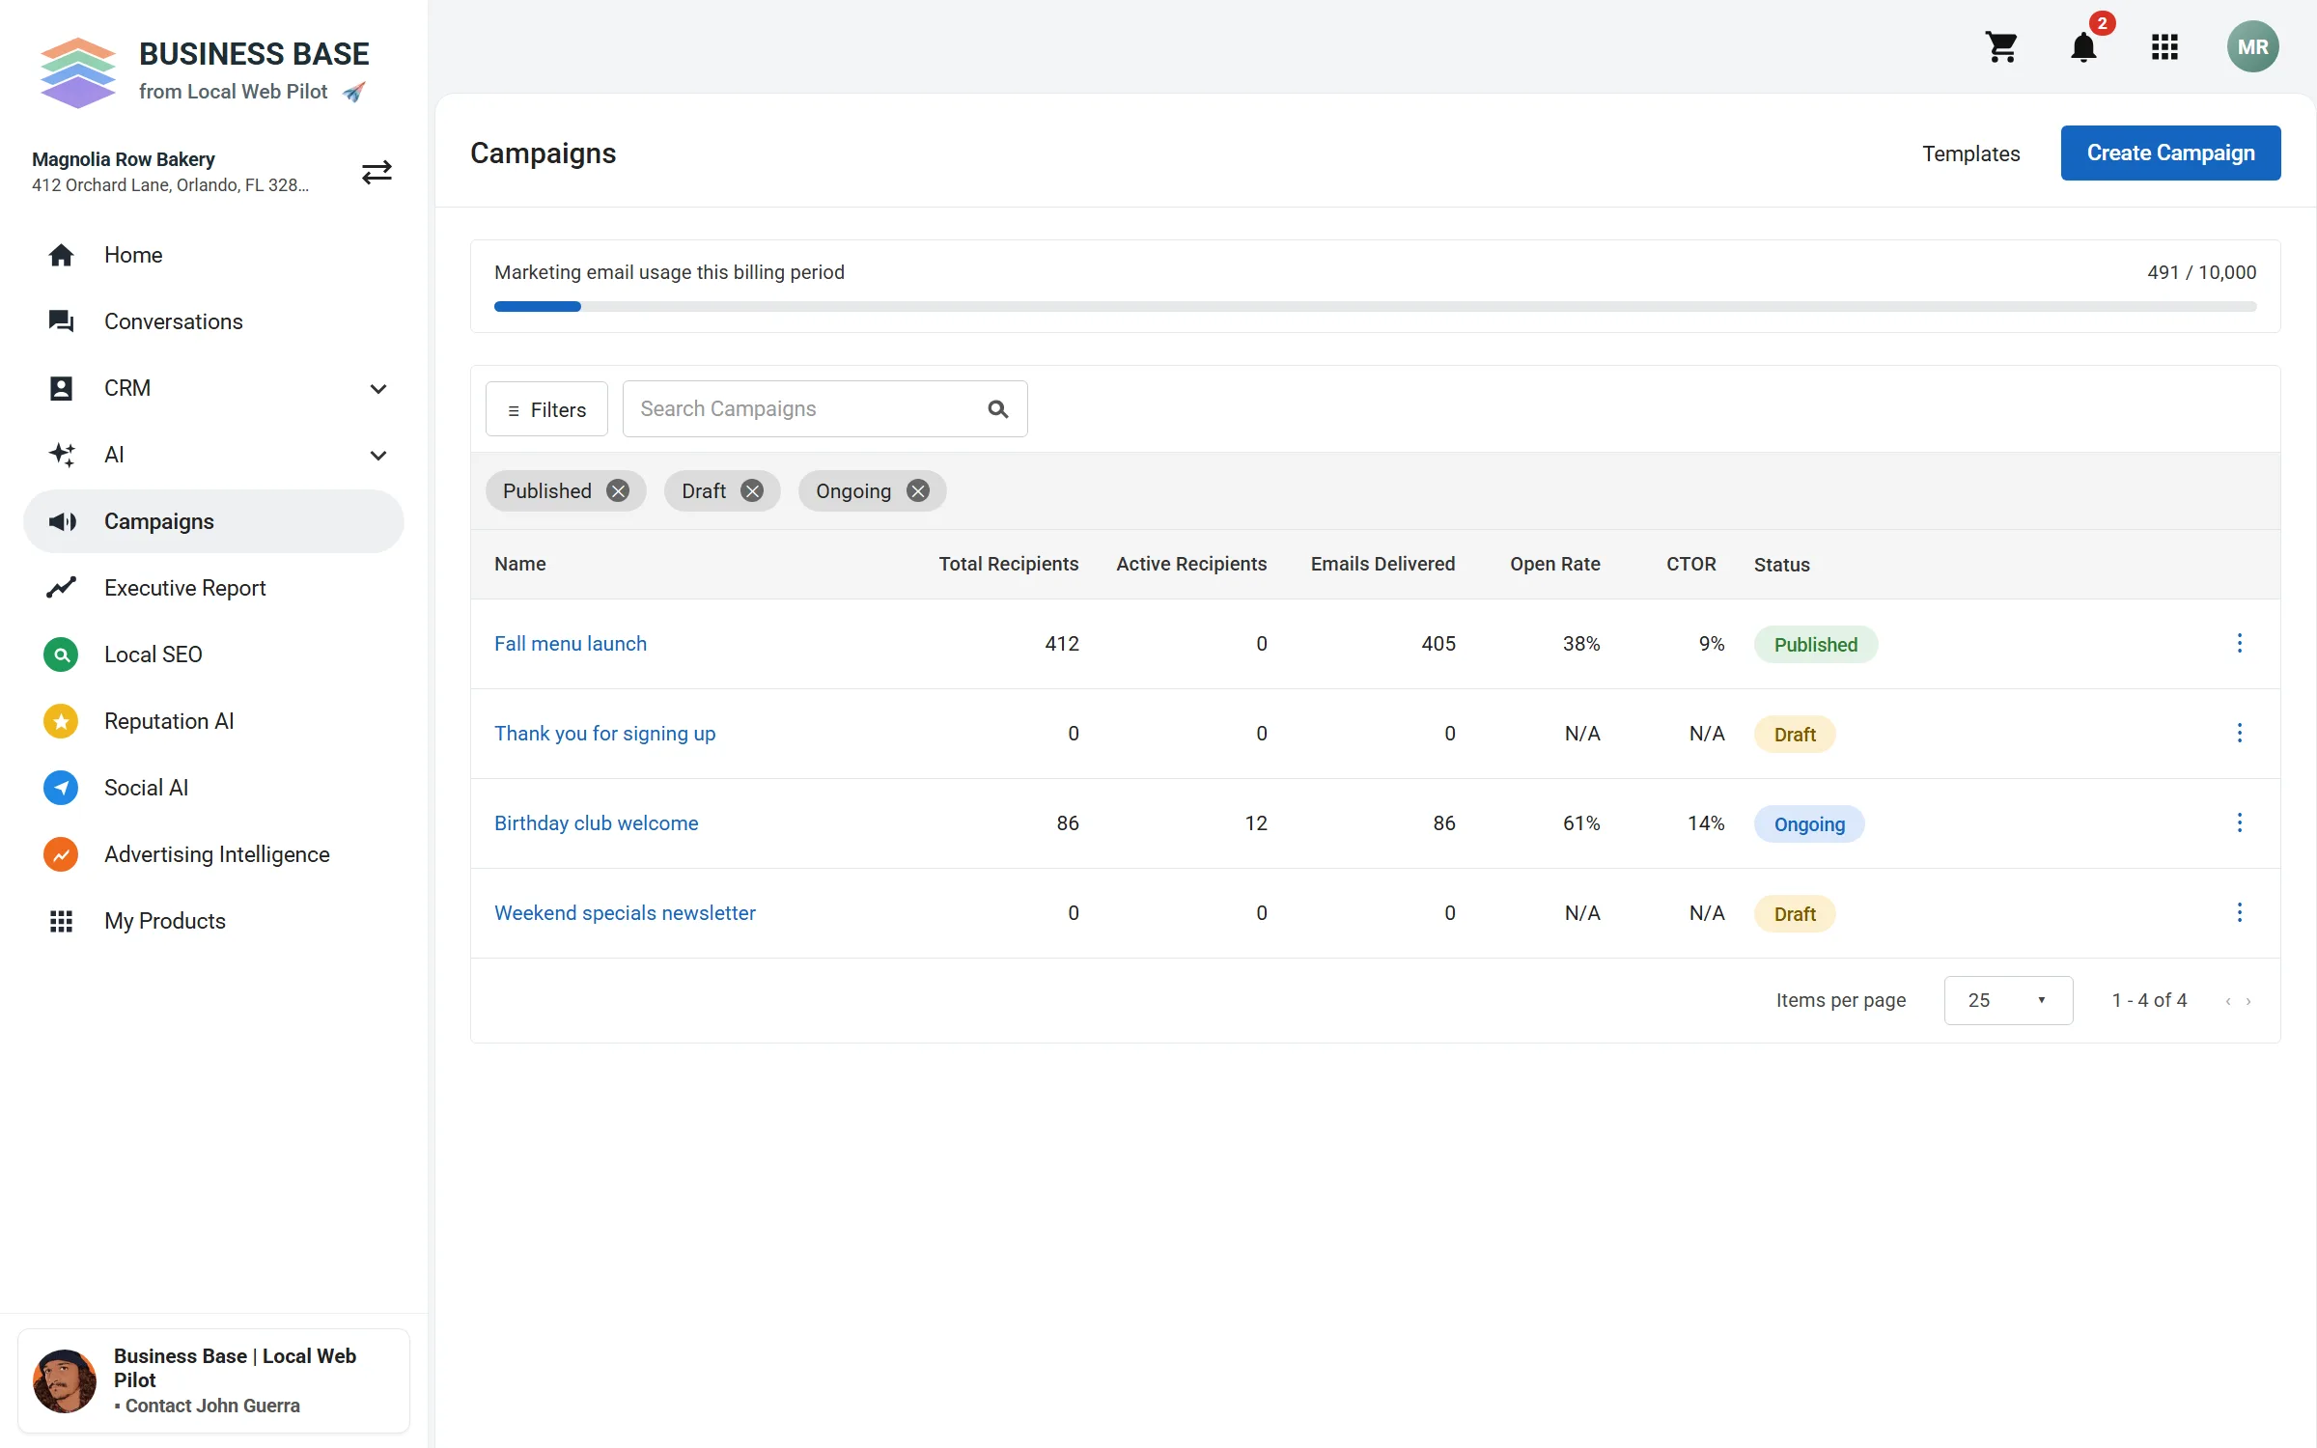Image resolution: width=2317 pixels, height=1448 pixels.
Task: Click the Executive Report chart icon
Action: [61, 588]
